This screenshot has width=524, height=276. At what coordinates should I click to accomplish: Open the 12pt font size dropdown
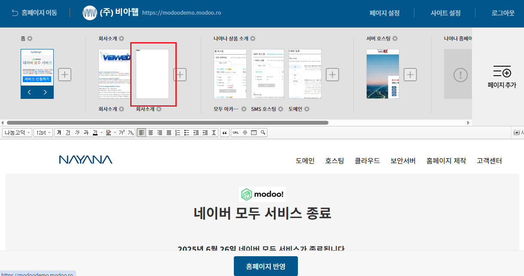coord(43,132)
